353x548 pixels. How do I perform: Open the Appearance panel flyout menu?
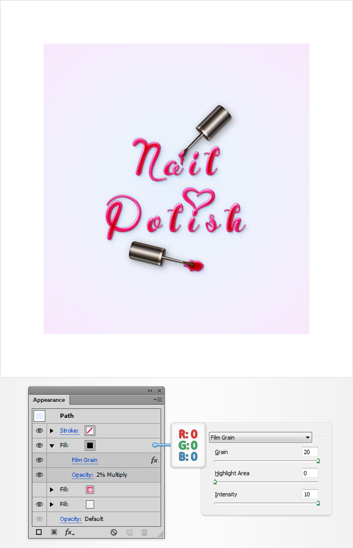point(158,400)
